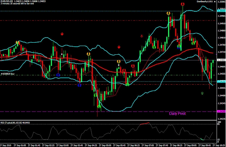Select the green marker just after 09:05
226x147 pixels.
click(193, 43)
